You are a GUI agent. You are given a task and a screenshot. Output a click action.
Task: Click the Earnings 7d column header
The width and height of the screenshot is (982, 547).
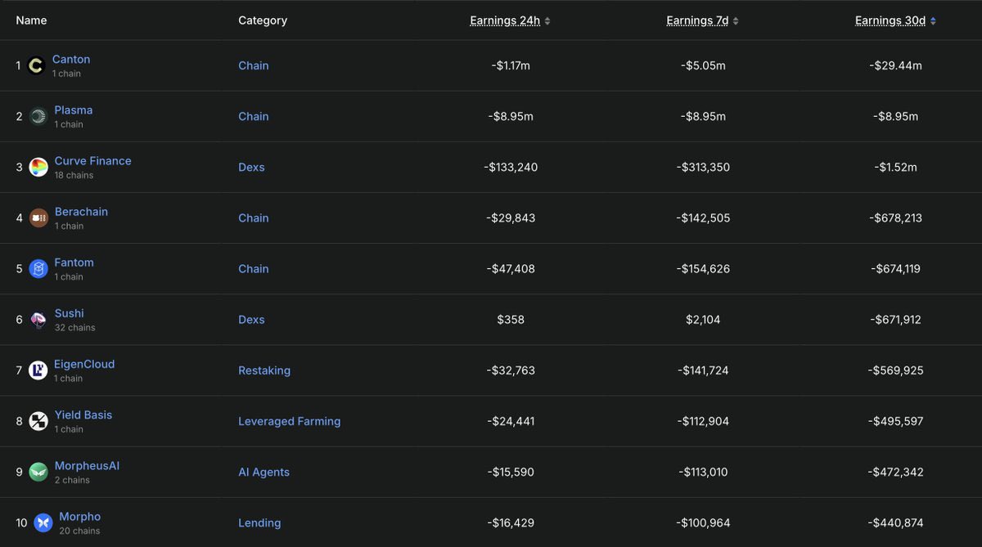pos(697,20)
